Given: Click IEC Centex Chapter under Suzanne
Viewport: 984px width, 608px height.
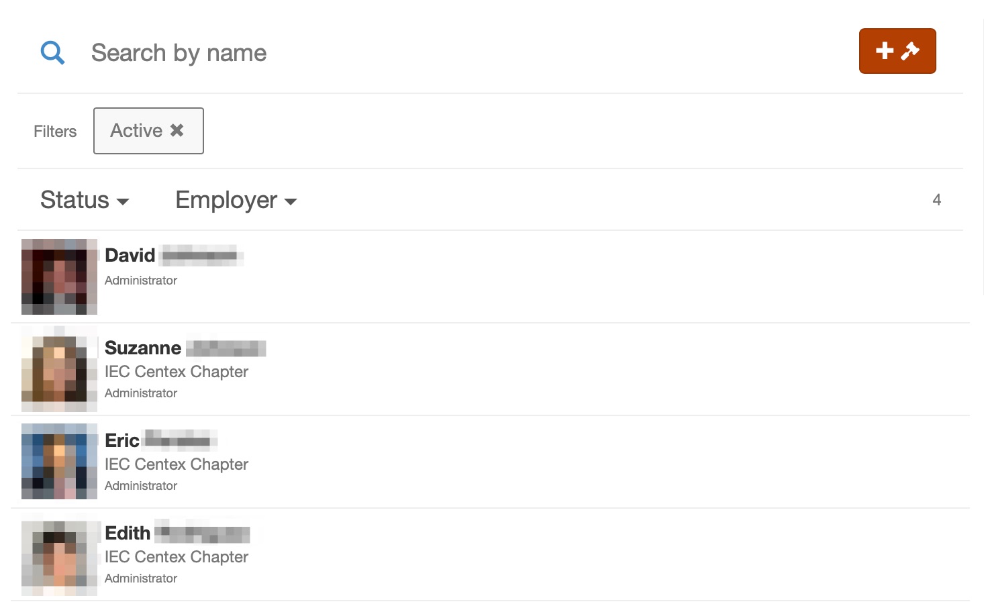Looking at the screenshot, I should point(177,372).
